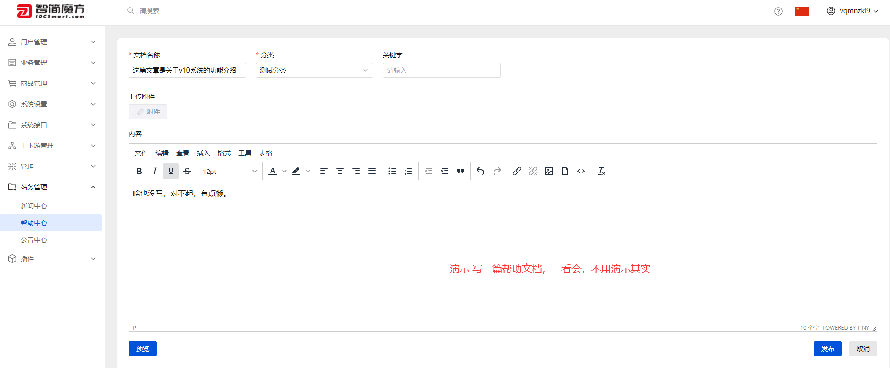The width and height of the screenshot is (890, 368).
Task: Insert a bulleted list
Action: [x=392, y=171]
